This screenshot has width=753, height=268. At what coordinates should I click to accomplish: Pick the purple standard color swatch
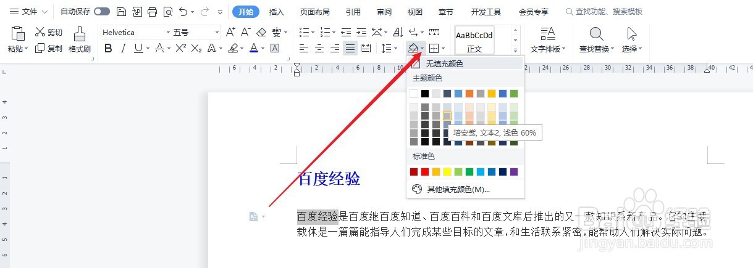[x=514, y=172]
